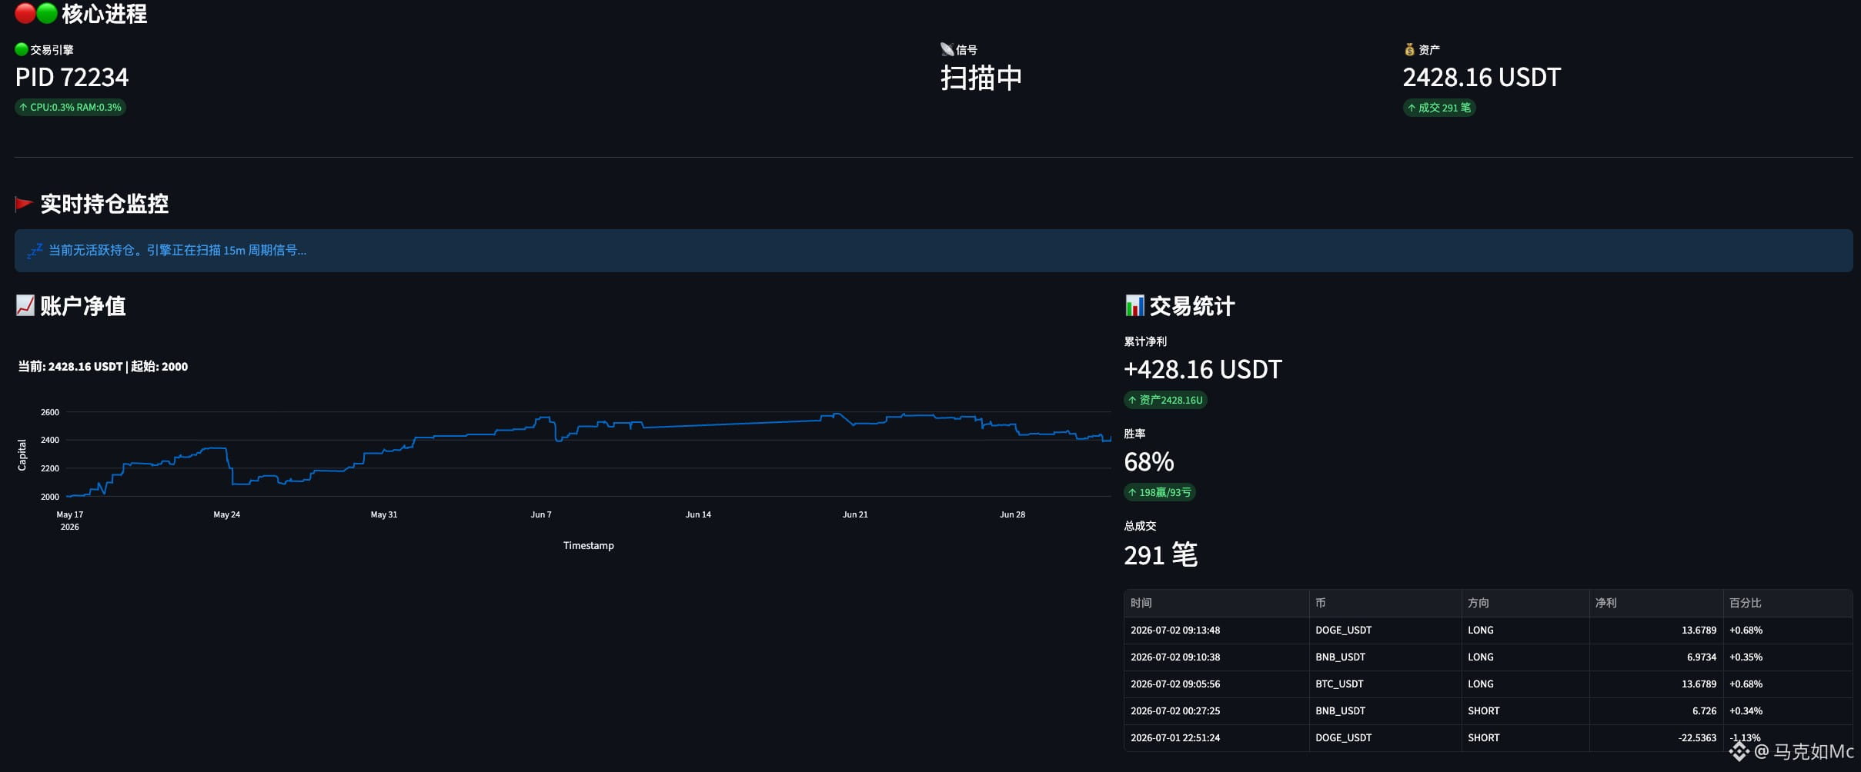Select the 扫描中 signal status
The image size is (1861, 772).
[981, 77]
